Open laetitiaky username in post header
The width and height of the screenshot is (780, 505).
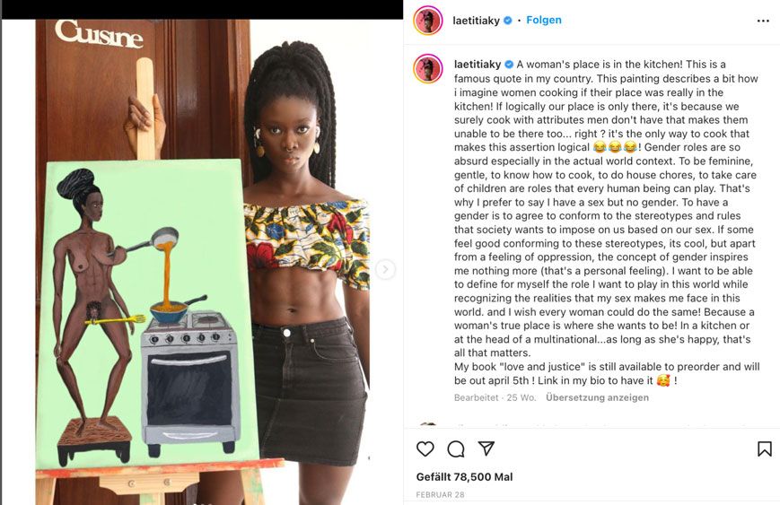pos(476,21)
